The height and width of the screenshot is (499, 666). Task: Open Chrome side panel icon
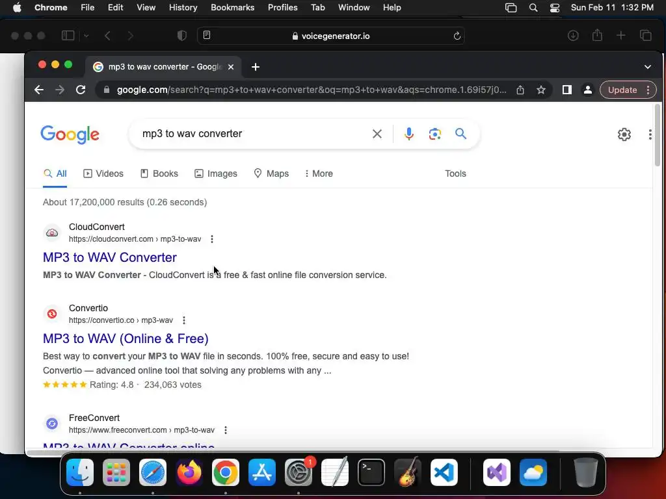pos(567,90)
